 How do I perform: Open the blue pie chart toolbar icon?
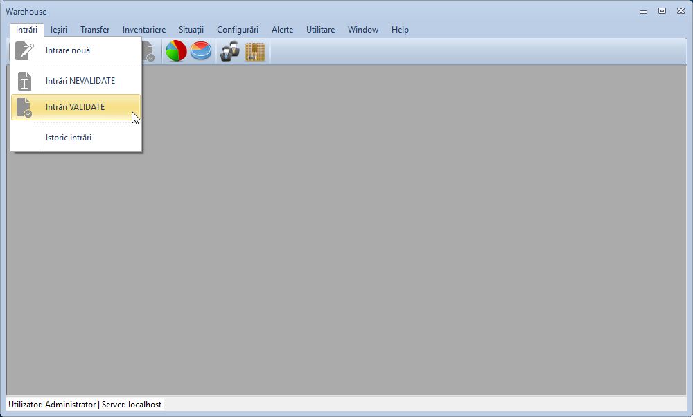(x=200, y=50)
